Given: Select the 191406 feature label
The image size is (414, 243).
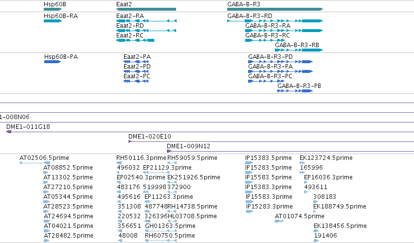Looking at the screenshot, I should (x=325, y=236).
